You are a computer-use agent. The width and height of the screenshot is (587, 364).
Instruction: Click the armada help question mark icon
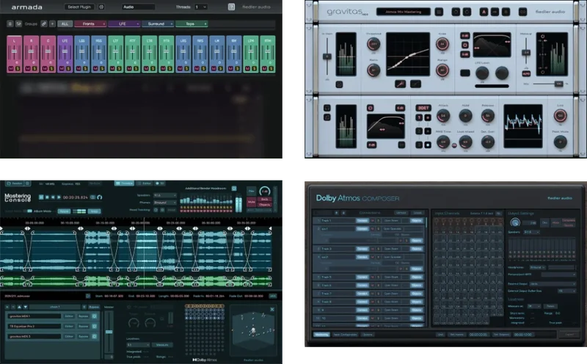231,7
